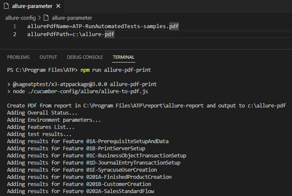Click line number 2 in the gutter
292x196 pixels.
point(15,34)
